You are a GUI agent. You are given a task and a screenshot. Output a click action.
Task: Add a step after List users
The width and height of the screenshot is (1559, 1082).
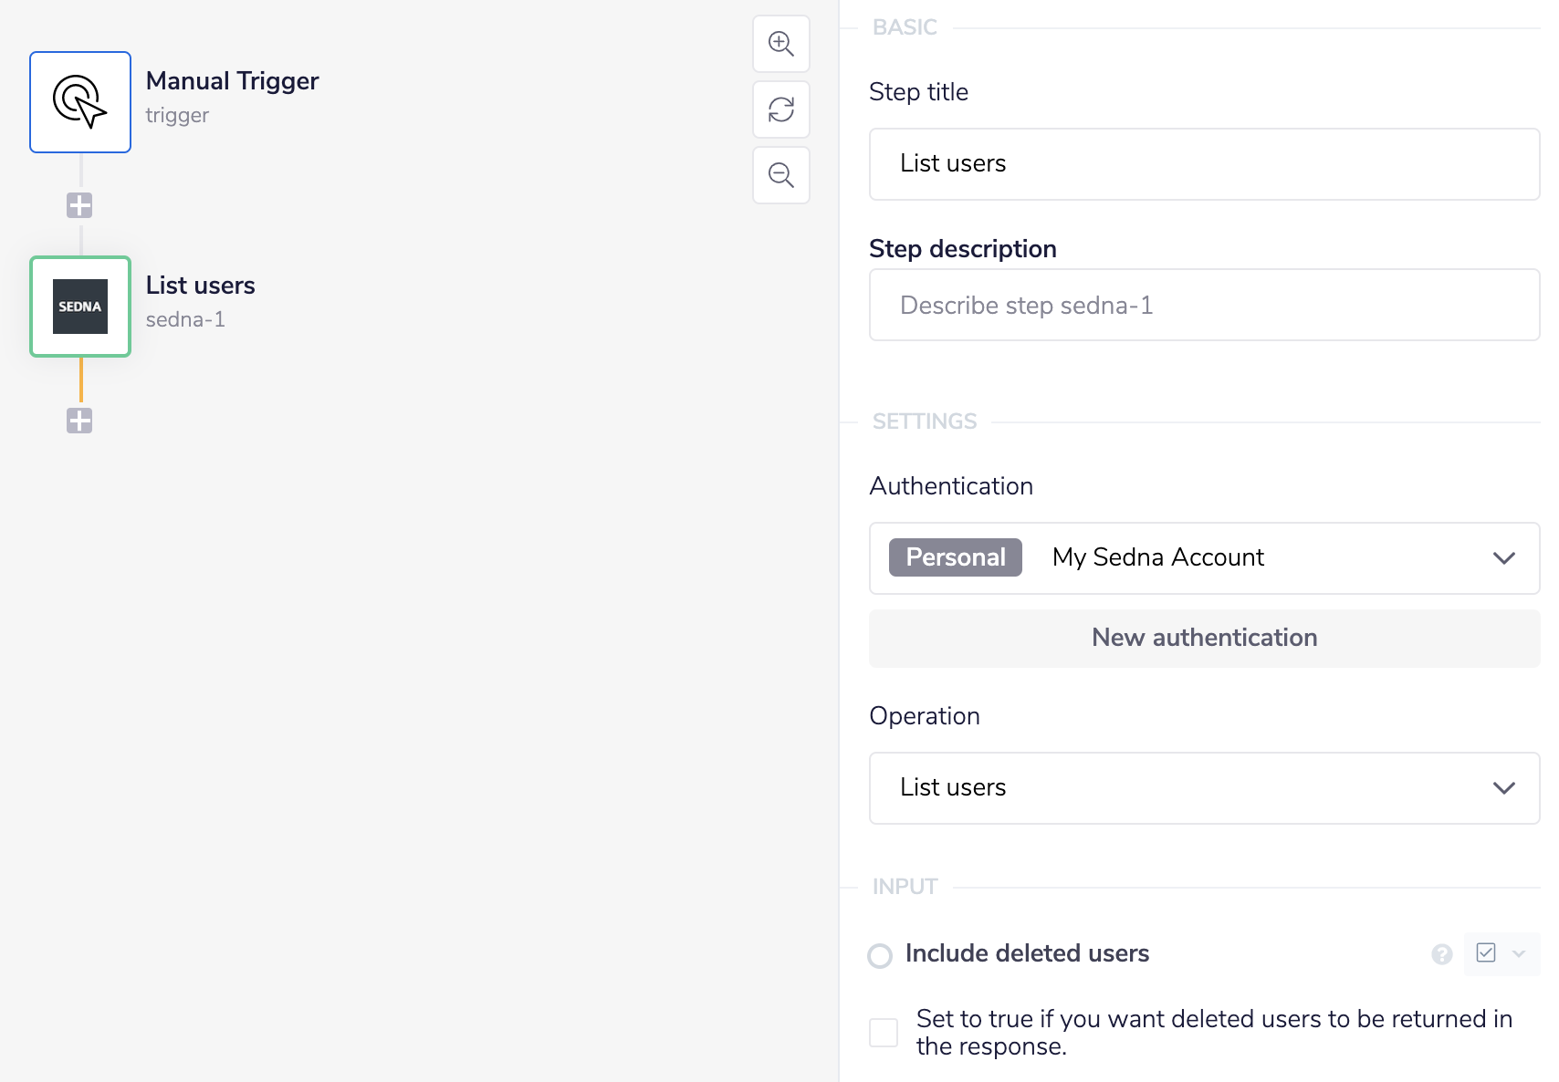(79, 421)
